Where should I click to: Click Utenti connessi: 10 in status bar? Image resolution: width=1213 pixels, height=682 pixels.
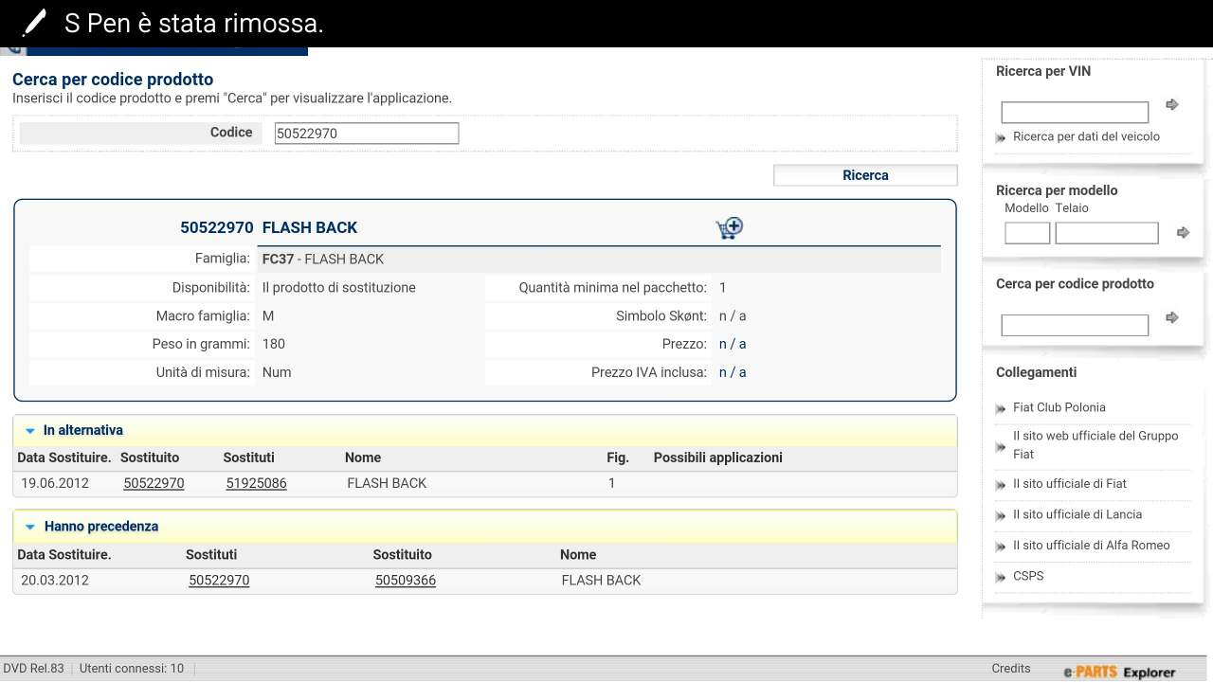tap(132, 669)
